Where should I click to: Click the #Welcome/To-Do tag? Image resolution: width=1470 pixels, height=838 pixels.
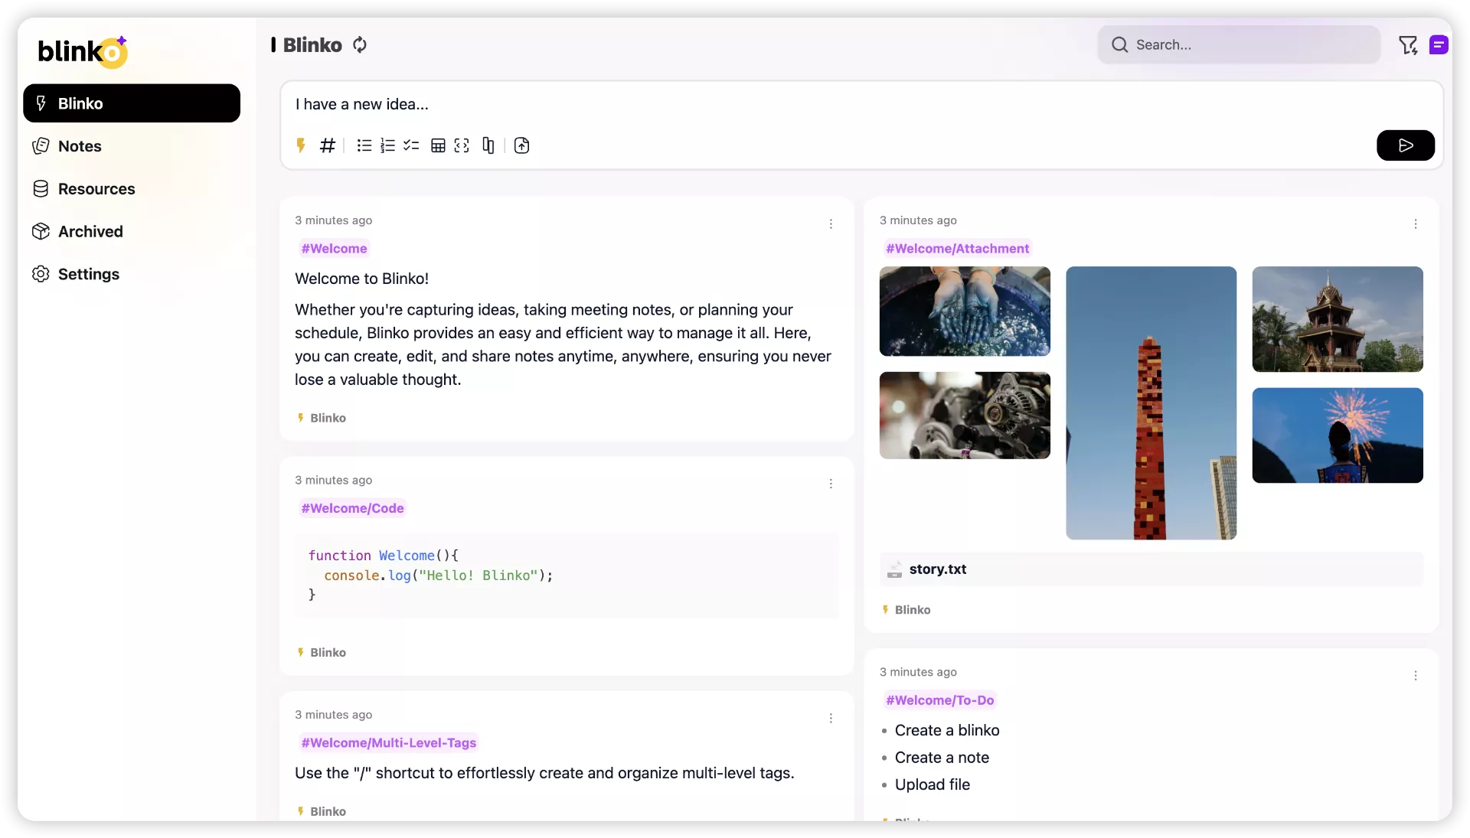coord(939,700)
